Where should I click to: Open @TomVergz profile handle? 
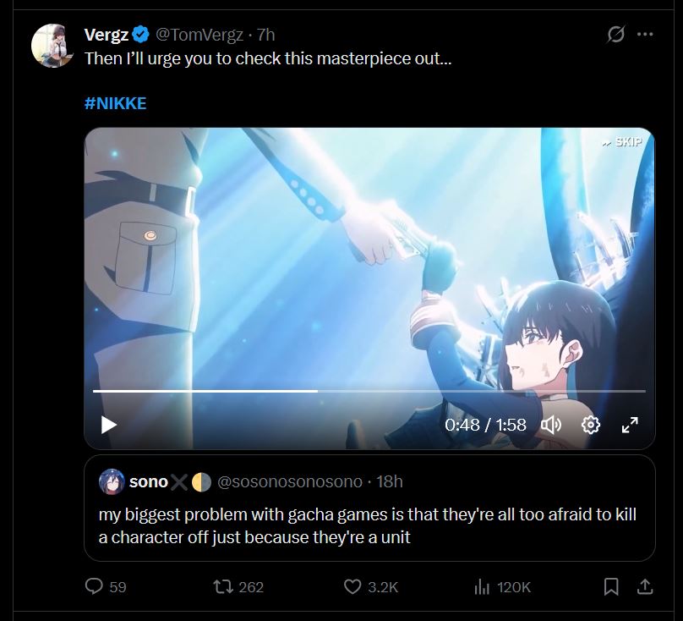point(199,35)
